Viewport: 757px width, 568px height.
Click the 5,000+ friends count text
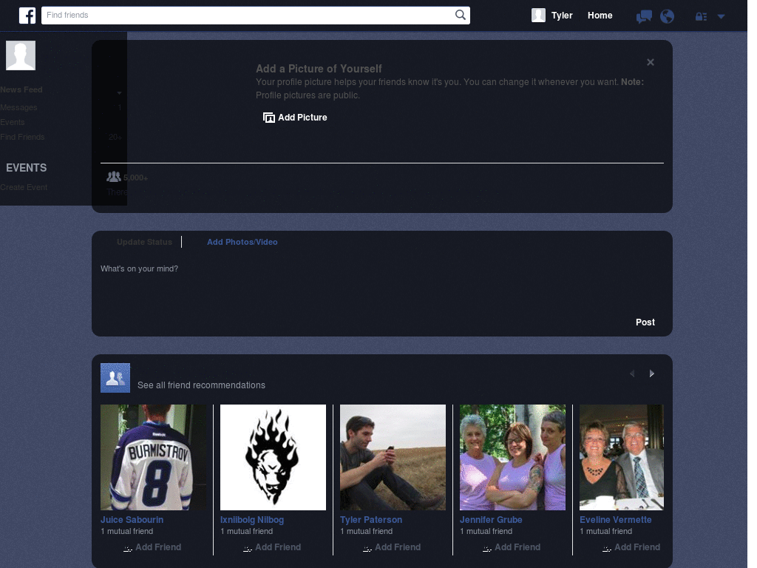(136, 177)
